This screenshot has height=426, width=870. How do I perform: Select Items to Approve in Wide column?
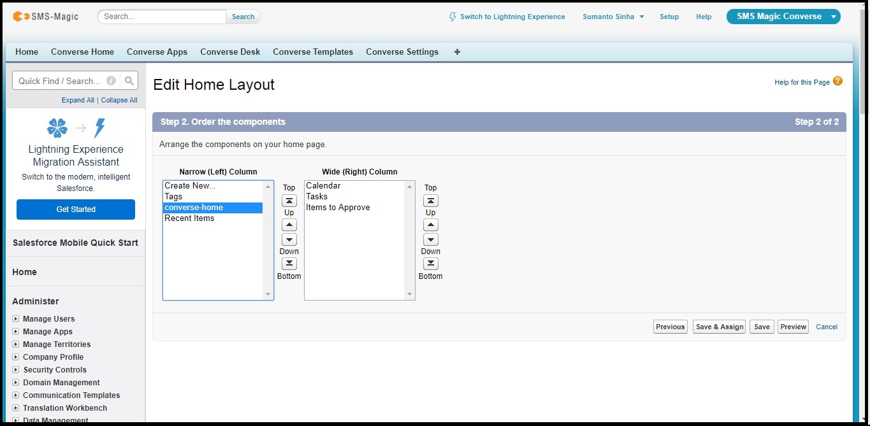pos(354,208)
